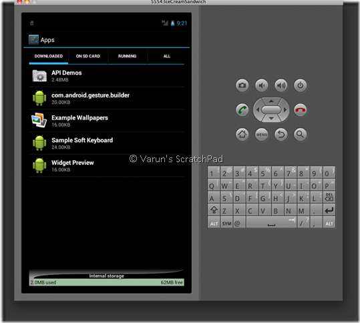Click the emulator camera button
Viewport: 360px width, 323px height.
coord(242,85)
